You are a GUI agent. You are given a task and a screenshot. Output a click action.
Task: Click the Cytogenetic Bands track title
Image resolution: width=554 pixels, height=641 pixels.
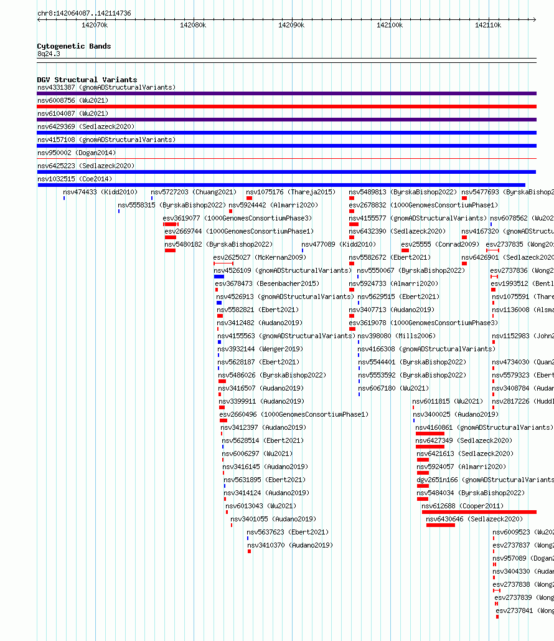[74, 46]
